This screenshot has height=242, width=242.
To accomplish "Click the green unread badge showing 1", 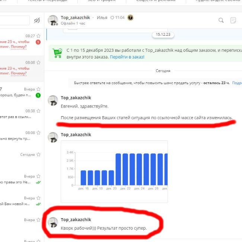I will 38,95.
